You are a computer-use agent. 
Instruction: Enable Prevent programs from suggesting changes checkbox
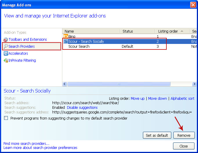pos(6,118)
